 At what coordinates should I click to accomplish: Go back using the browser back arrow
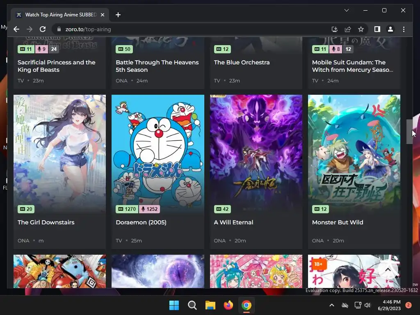16,29
